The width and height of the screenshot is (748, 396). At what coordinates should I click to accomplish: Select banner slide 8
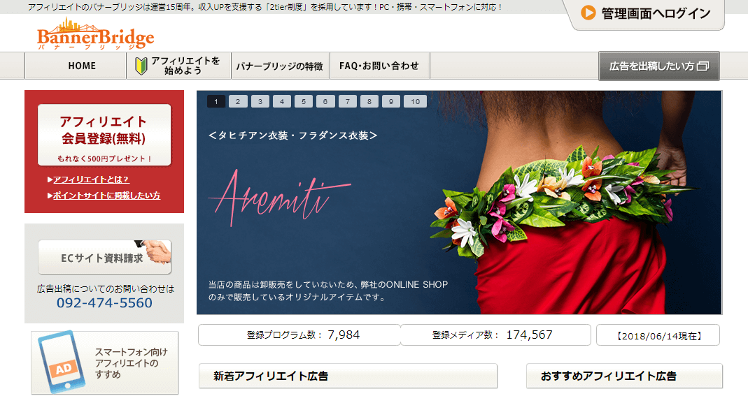pyautogui.click(x=369, y=101)
